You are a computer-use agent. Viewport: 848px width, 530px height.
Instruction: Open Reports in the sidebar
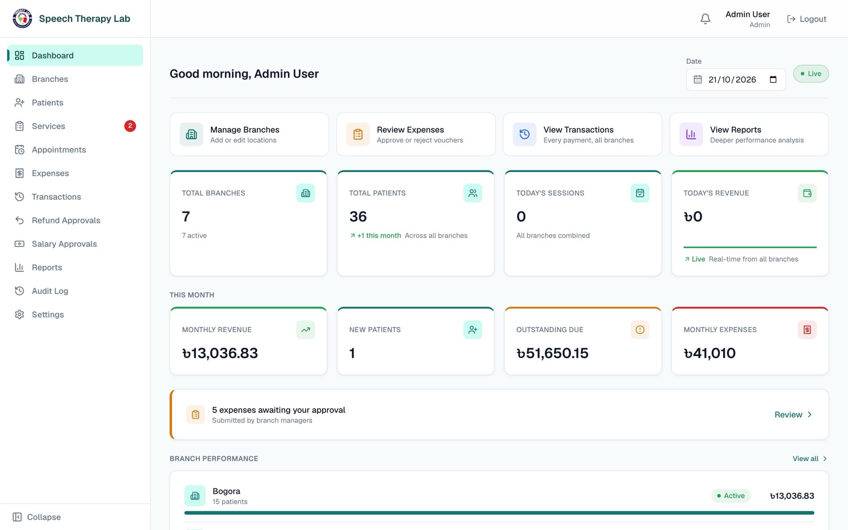(x=75, y=268)
